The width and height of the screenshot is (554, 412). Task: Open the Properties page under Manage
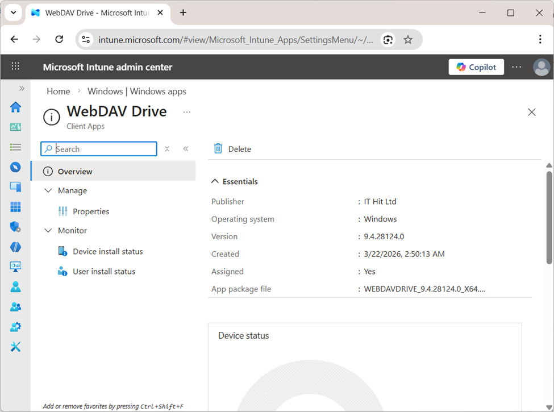point(91,211)
